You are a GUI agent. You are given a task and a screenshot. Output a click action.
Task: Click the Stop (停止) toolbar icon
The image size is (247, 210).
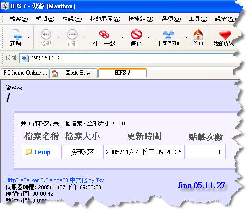pos(136,34)
